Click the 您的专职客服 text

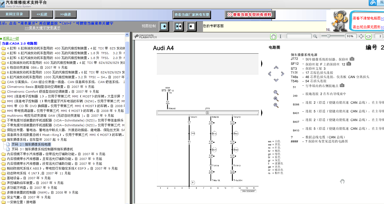[x=213, y=26]
